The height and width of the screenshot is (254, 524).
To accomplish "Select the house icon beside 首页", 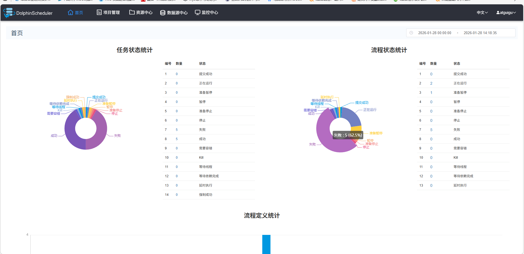I will pyautogui.click(x=70, y=12).
